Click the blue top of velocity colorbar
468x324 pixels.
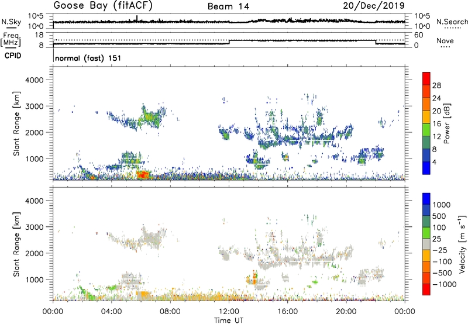point(426,199)
